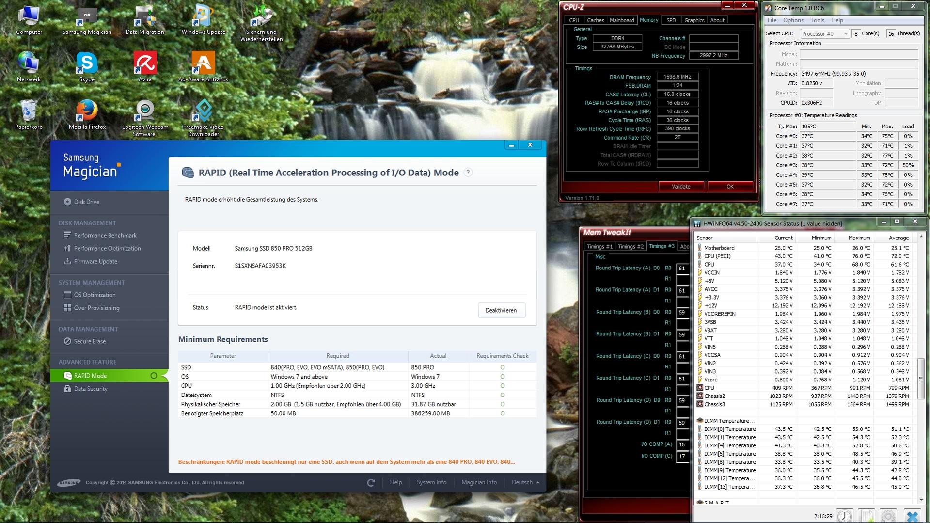Switch to SPD tab in CPU-Z
This screenshot has height=523, width=930.
coord(671,20)
